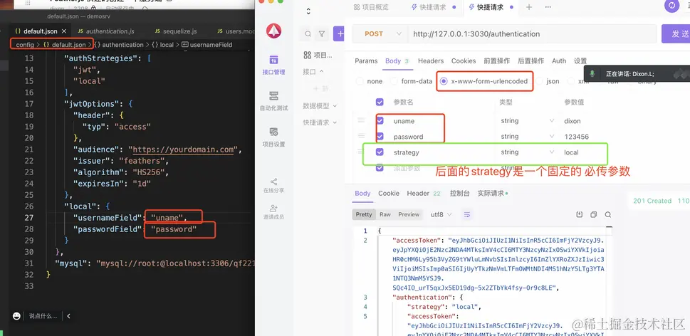690x336 pixels.
Task: Click the smiley emoji icon in the bottom bar
Action: (16, 316)
